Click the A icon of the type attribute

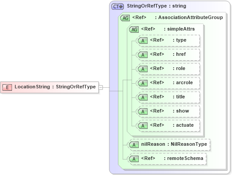pyautogui.click(x=143, y=41)
